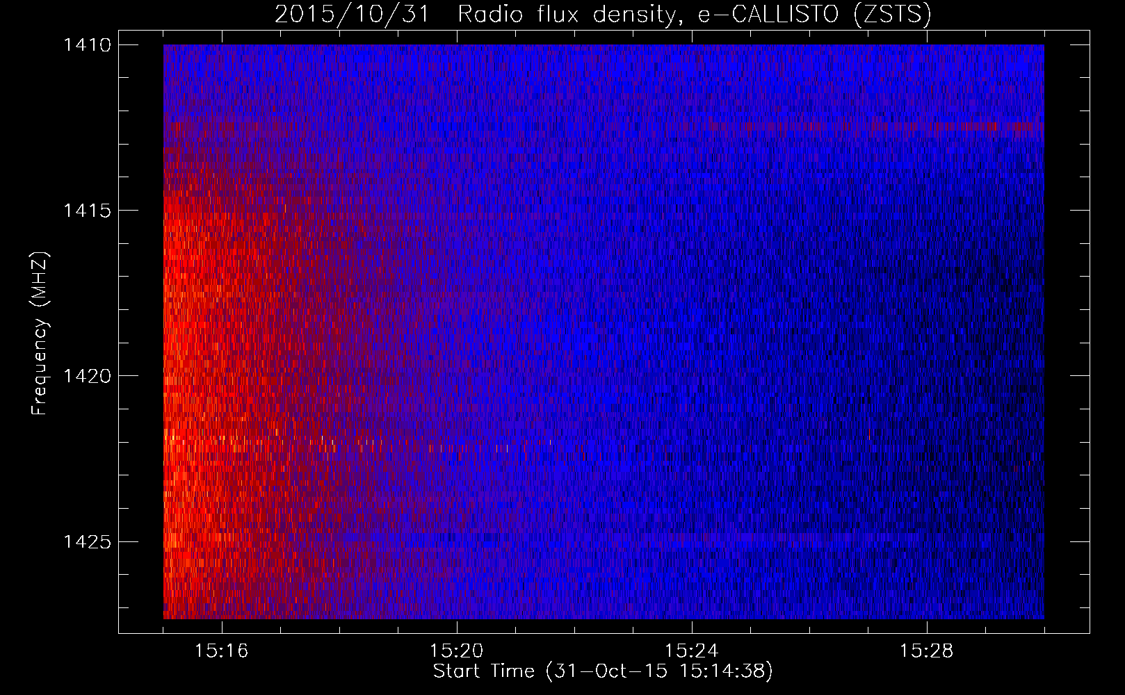Click the 'Frequency (MHZ)' axis label
Image resolution: width=1125 pixels, height=695 pixels.
click(40, 334)
